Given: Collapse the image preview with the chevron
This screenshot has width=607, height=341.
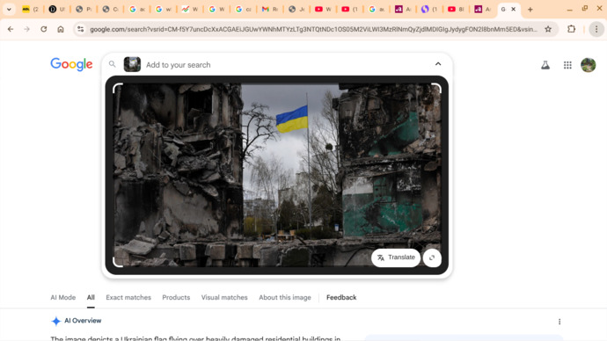Looking at the screenshot, I should (438, 64).
